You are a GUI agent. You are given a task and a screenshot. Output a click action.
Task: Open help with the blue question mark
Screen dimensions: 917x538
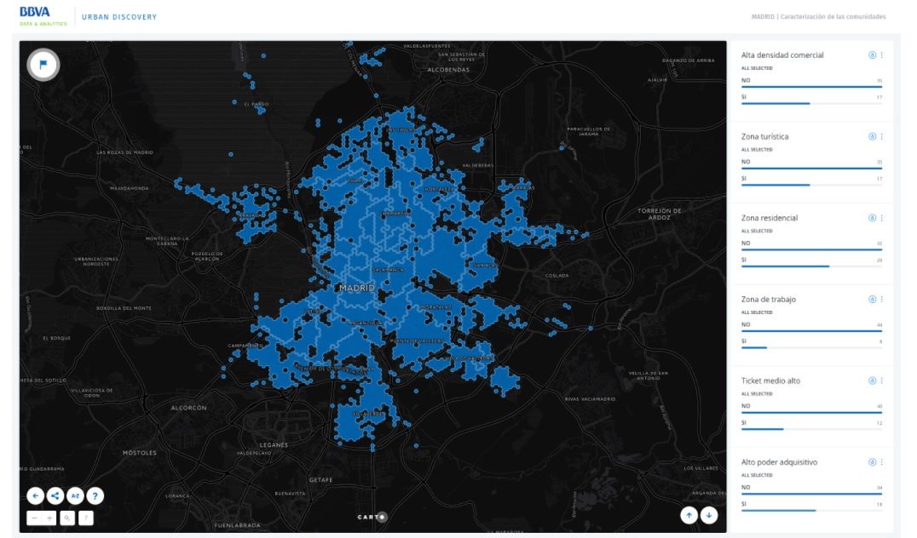pos(95,495)
